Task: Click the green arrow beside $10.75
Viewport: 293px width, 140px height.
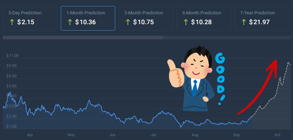Action: click(128, 22)
